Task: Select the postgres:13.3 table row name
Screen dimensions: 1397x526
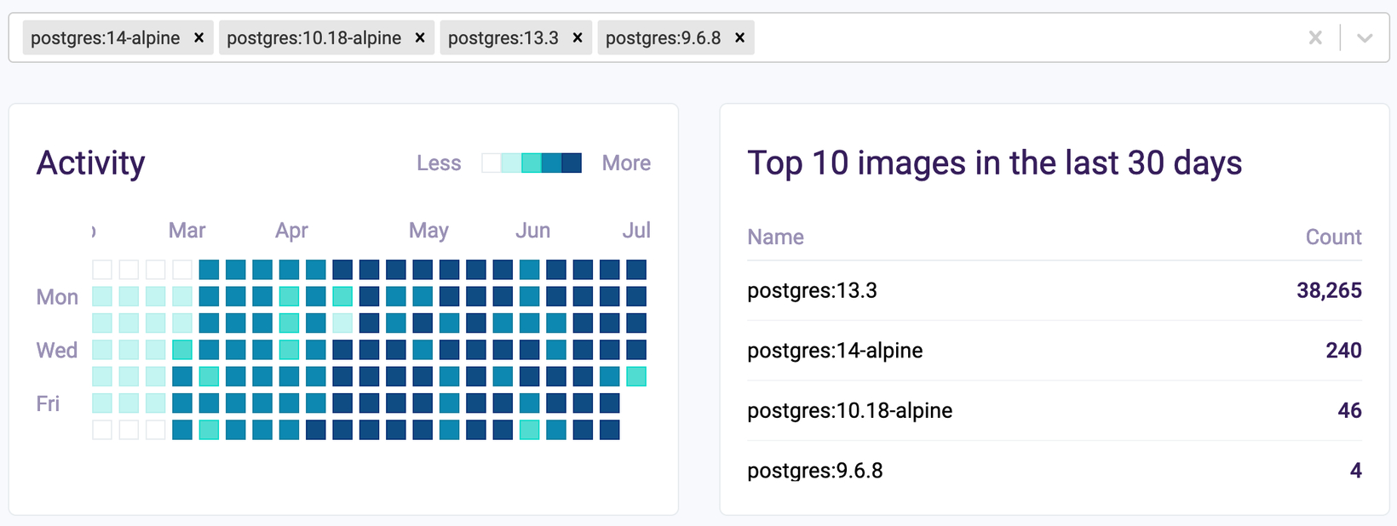Action: tap(812, 290)
